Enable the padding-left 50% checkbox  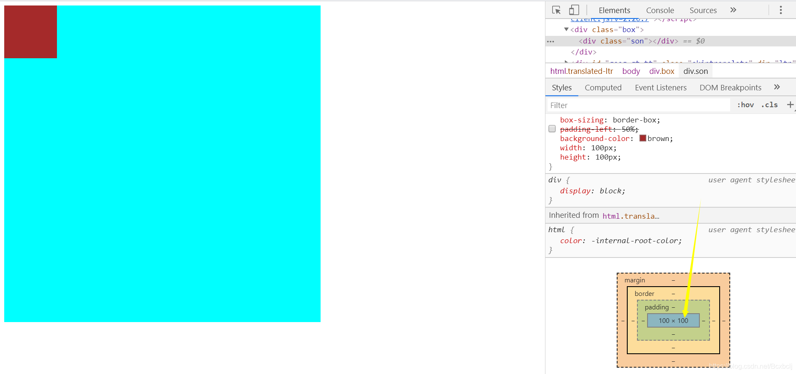552,129
